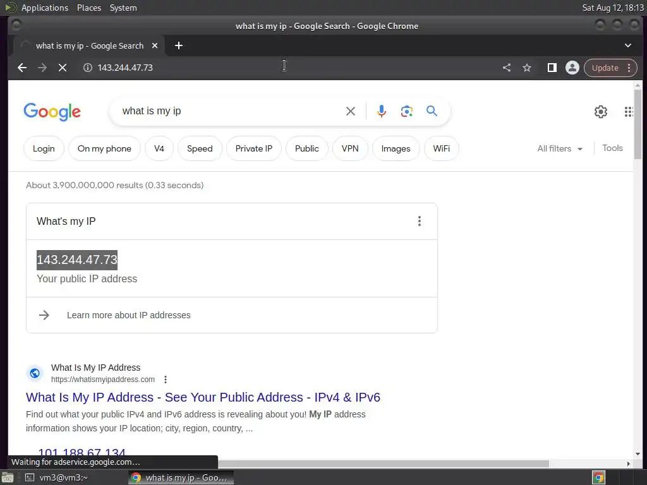Image resolution: width=647 pixels, height=485 pixels.
Task: Clear the Google search box
Action: click(x=350, y=111)
